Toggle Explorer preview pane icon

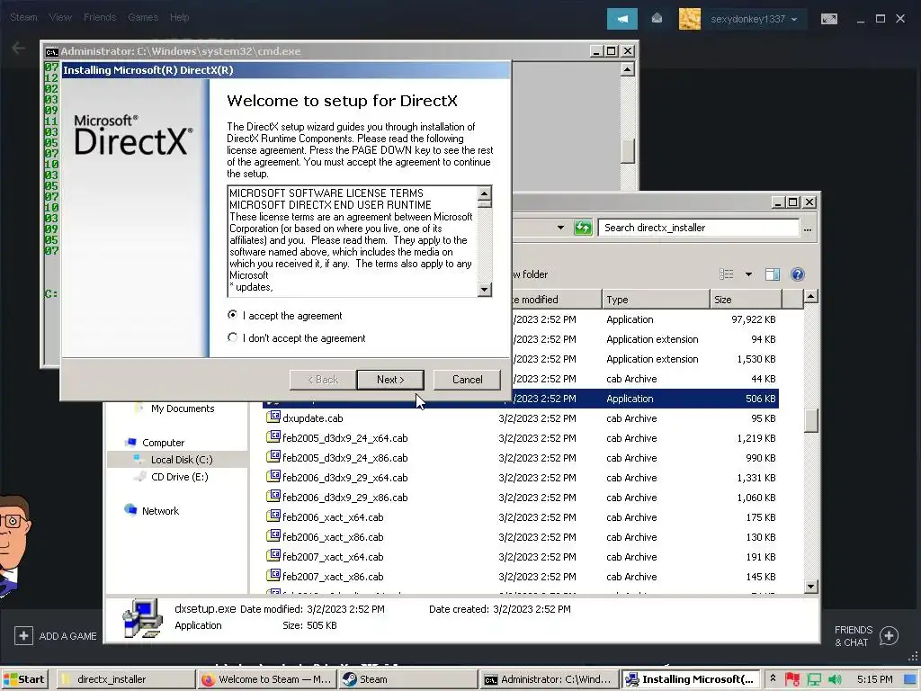coord(773,274)
